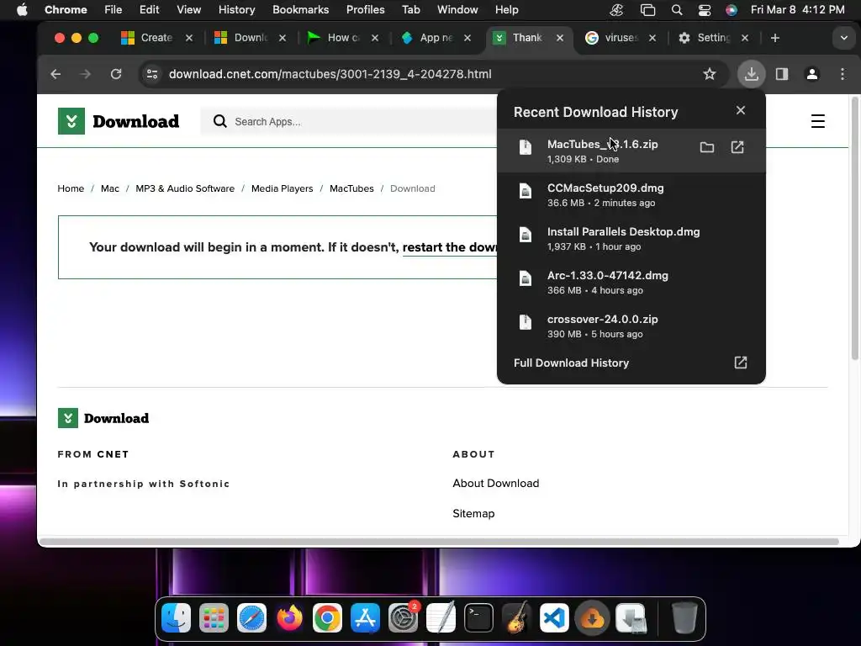
Task: Open CNET hamburger menu
Action: (817, 121)
